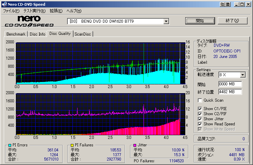
Task: Click the PO Failures value 1194520
Action: click(x=176, y=161)
